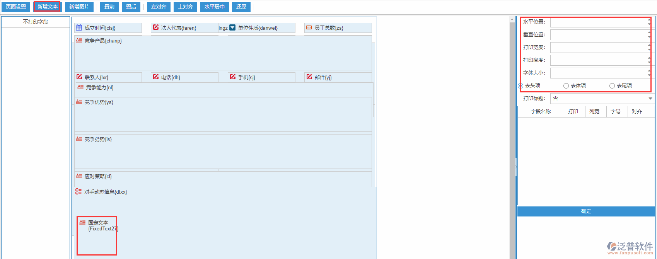This screenshot has height=259, width=657.
Task: Click the list icon of 对手动态信息{dtxx}
Action: 78,191
